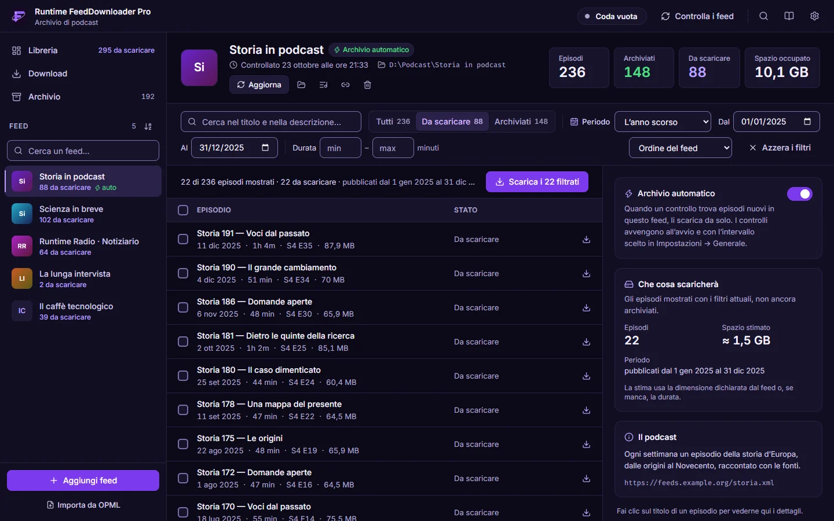Download episode Storia 191 via its arrow icon

586,239
